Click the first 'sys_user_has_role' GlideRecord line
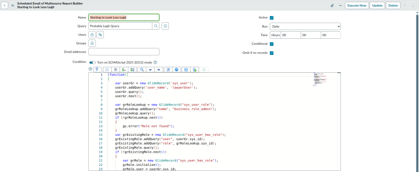The height and width of the screenshot is (172, 419). pyautogui.click(x=171, y=135)
